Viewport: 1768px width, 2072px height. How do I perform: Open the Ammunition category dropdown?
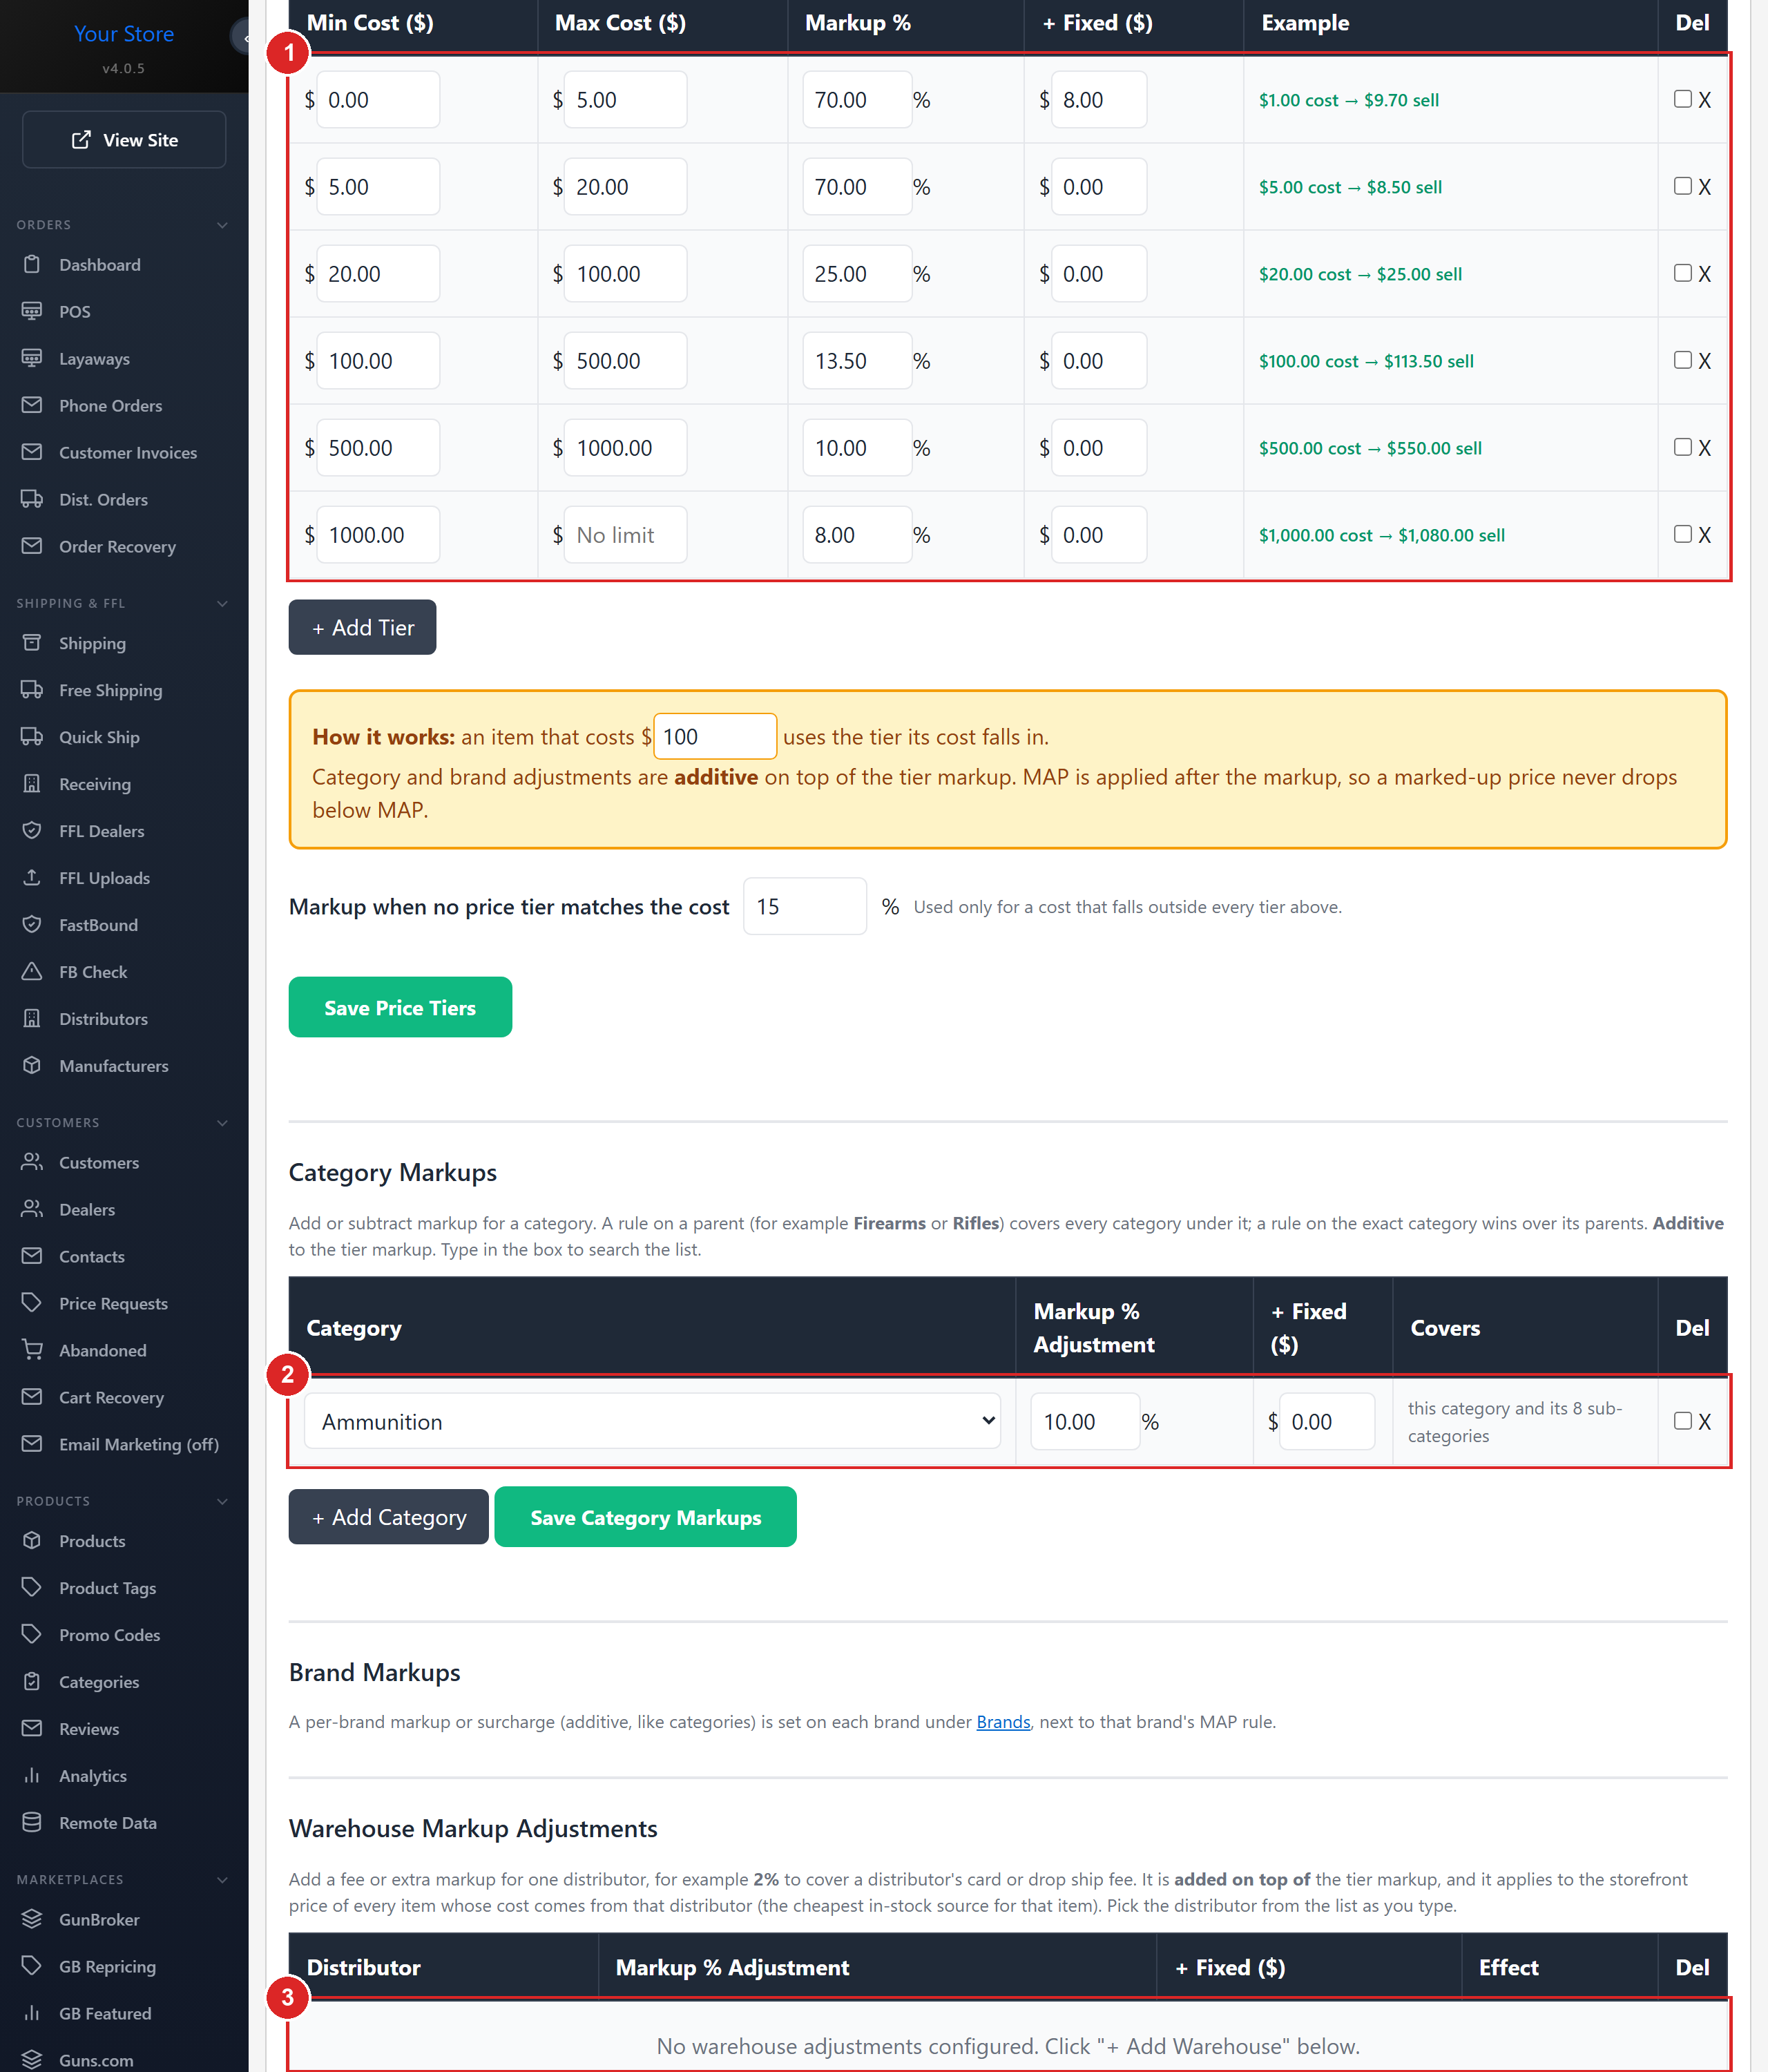pos(653,1421)
